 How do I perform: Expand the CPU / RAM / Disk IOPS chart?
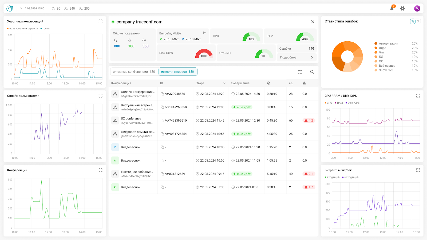(x=418, y=96)
